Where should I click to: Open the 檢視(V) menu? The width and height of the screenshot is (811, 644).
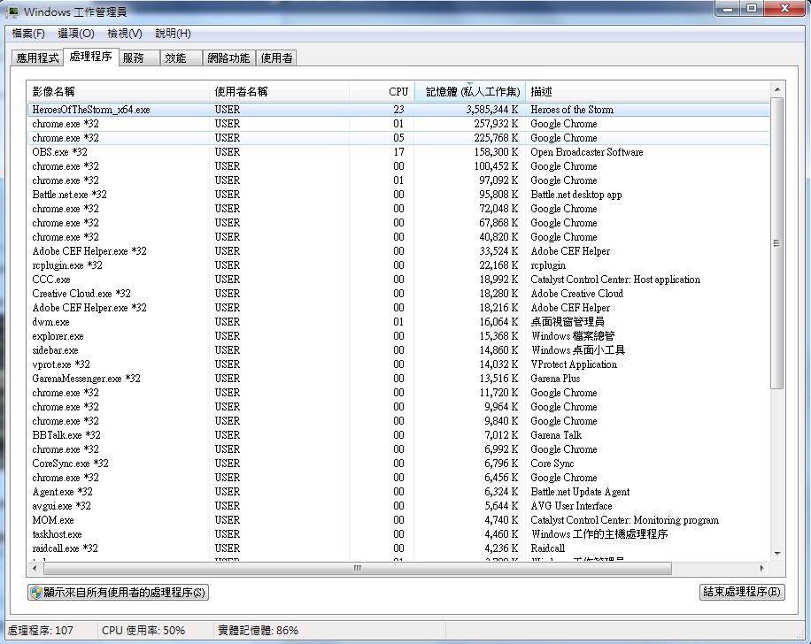pos(125,34)
